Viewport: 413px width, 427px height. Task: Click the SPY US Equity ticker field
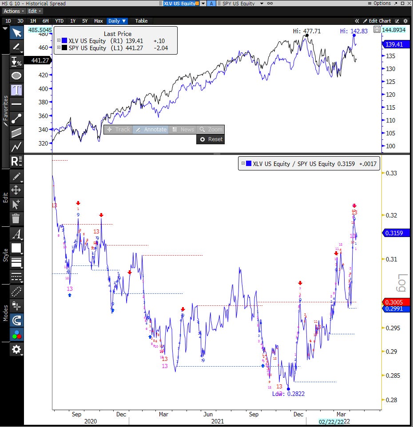238,3
